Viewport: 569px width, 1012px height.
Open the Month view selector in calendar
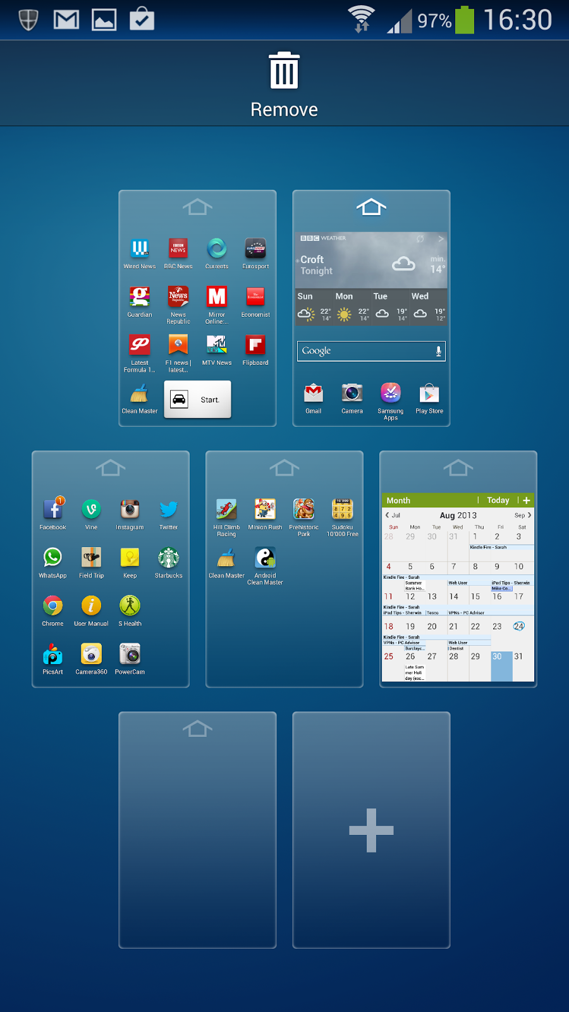tap(398, 500)
